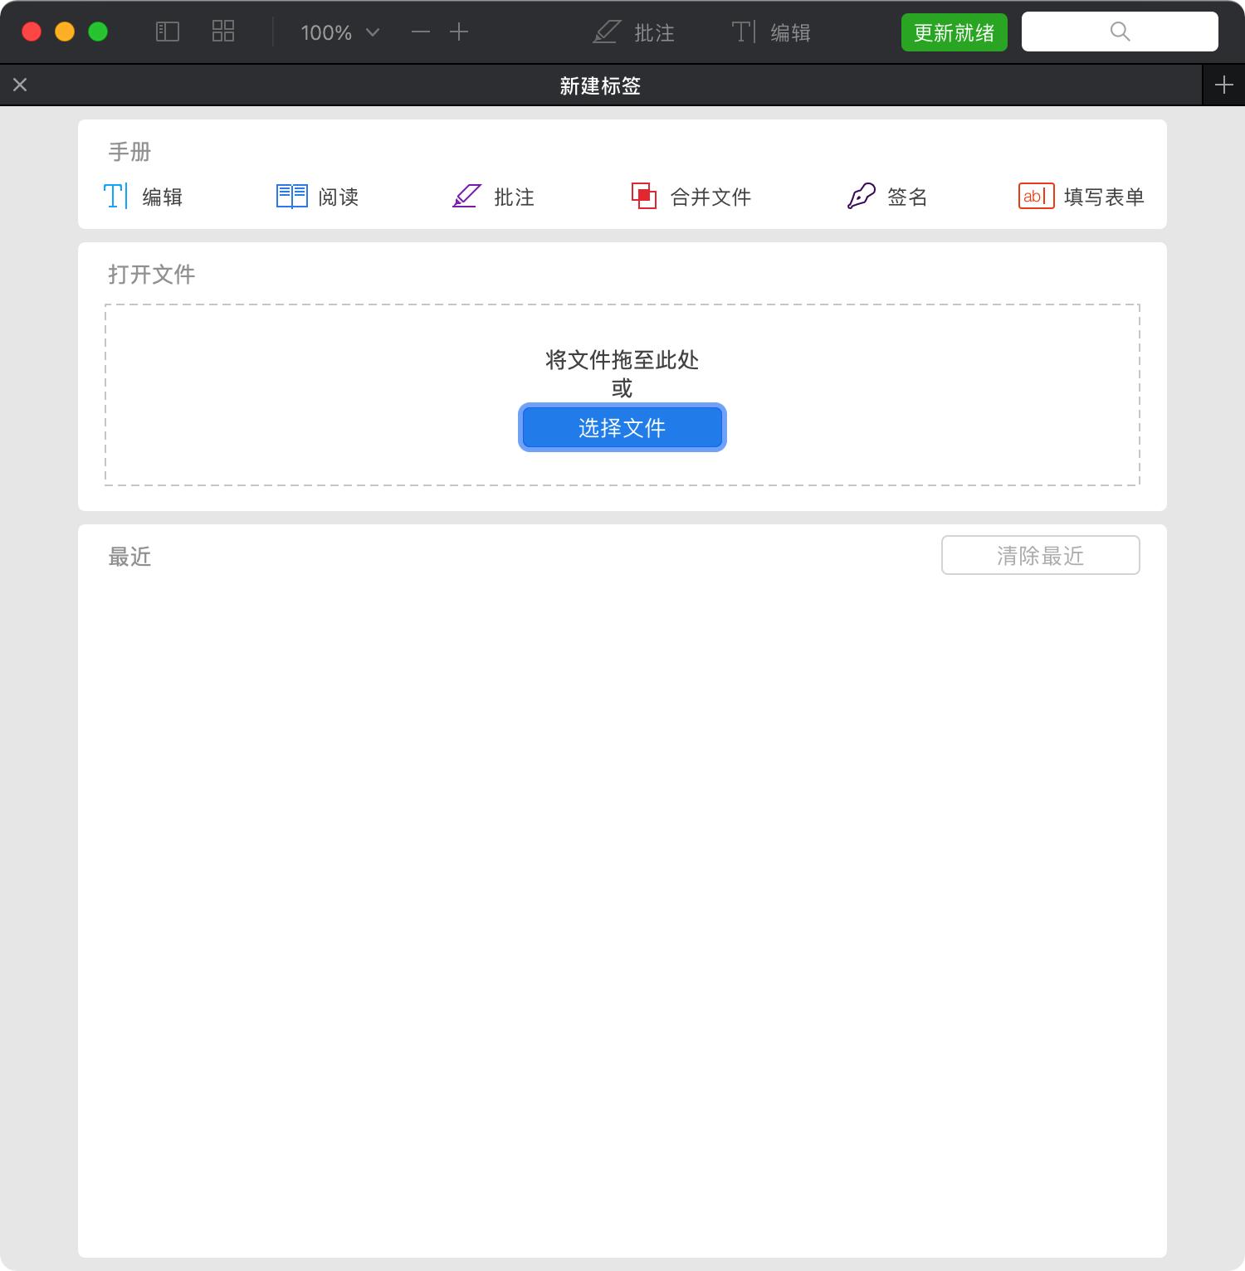Click the blue 选择文件 button
1245x1271 pixels.
click(x=622, y=427)
